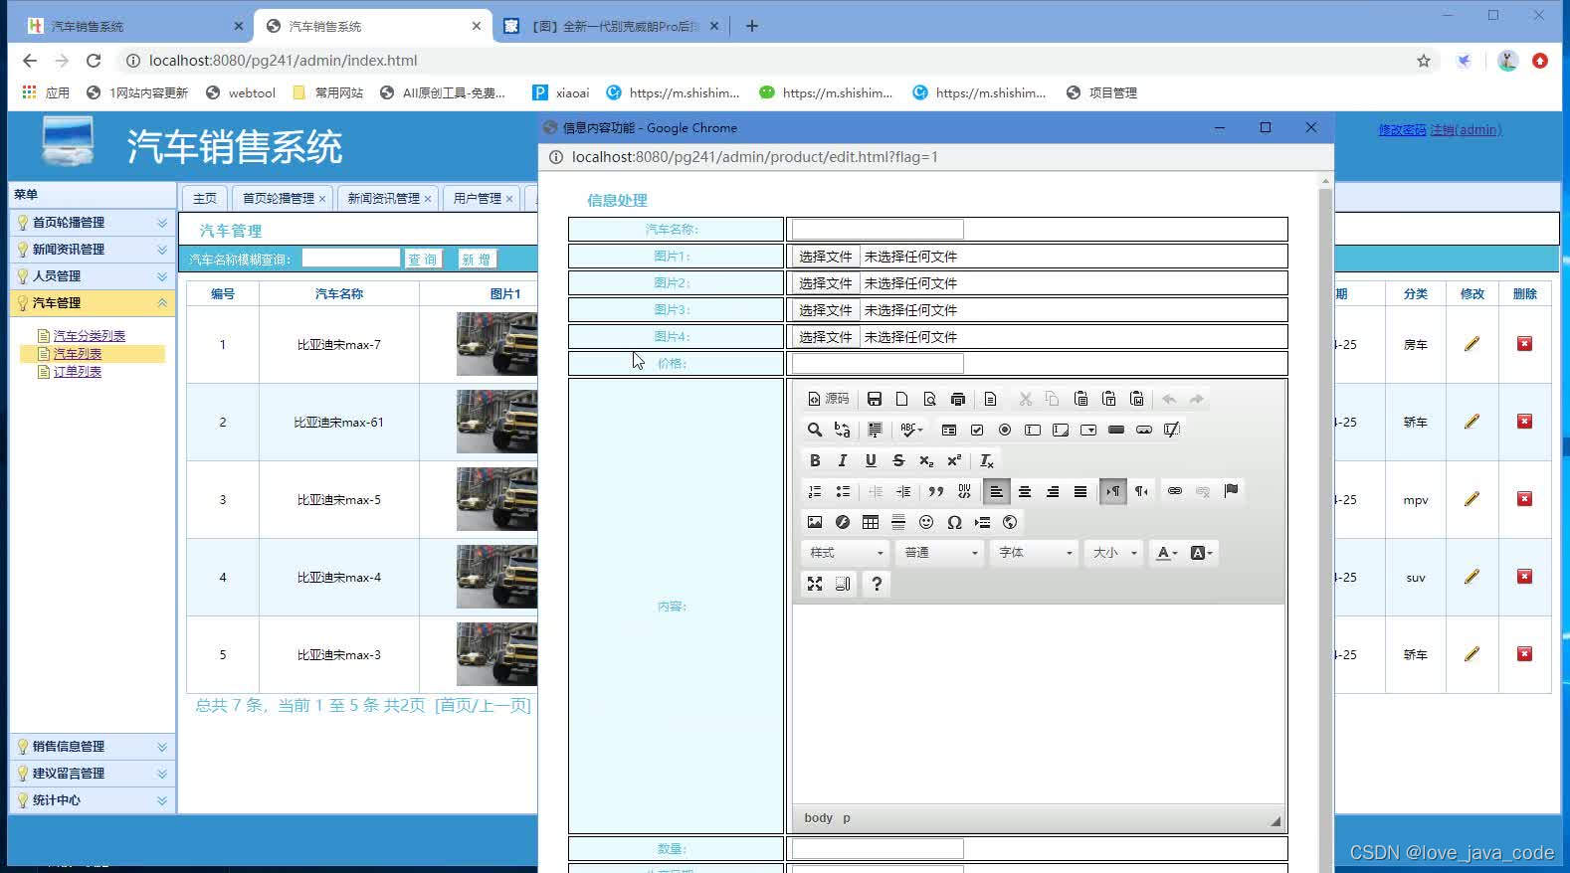Image resolution: width=1570 pixels, height=873 pixels.
Task: Toggle Strikethrough formatting in editor
Action: tap(898, 460)
